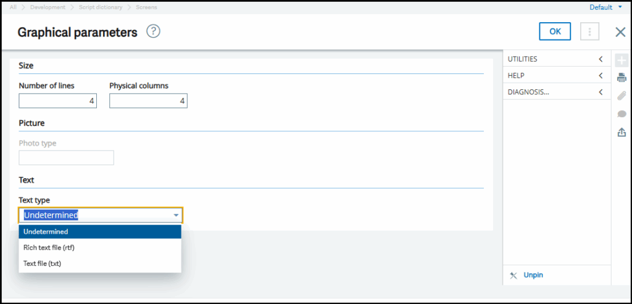Open the three-dot more actions menu

tap(590, 32)
